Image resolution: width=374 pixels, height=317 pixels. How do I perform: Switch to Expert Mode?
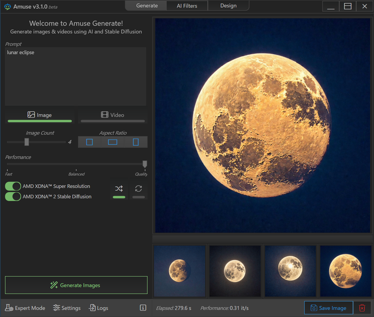point(25,308)
